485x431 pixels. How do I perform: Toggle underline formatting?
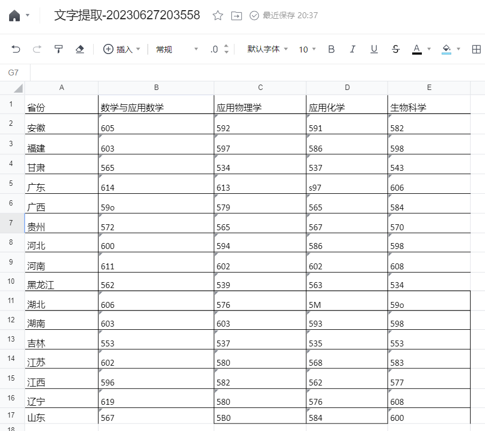pos(374,49)
